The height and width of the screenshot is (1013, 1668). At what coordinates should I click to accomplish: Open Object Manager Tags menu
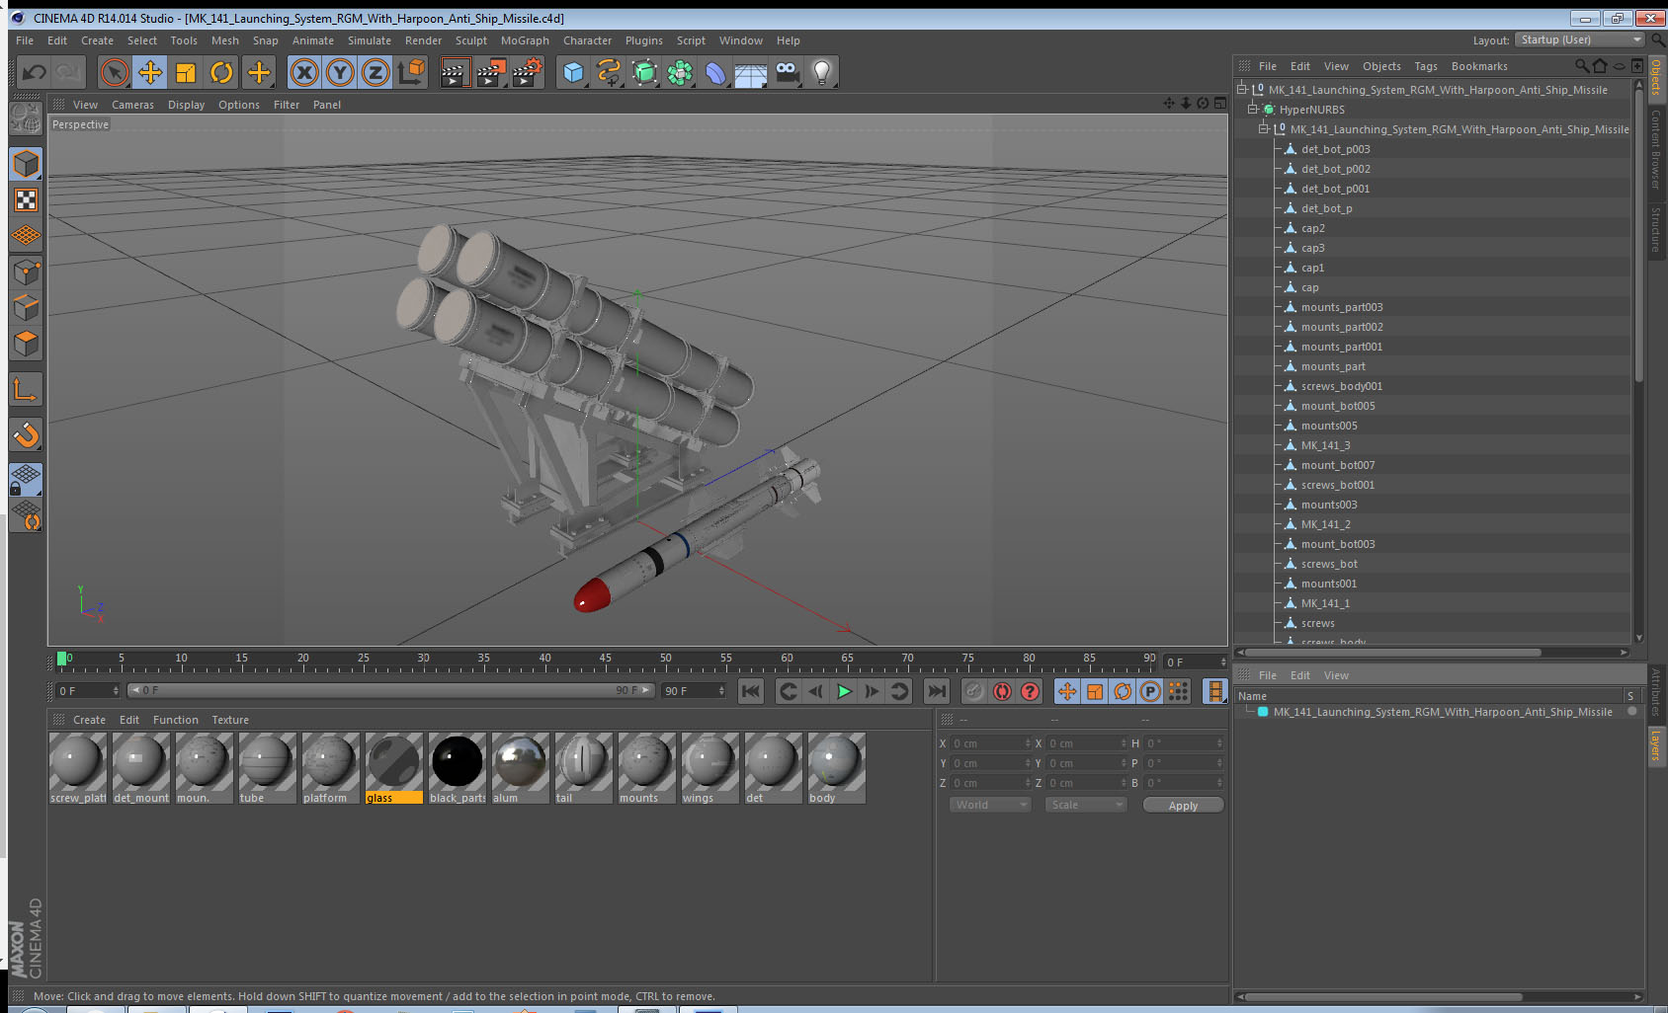tap(1426, 66)
